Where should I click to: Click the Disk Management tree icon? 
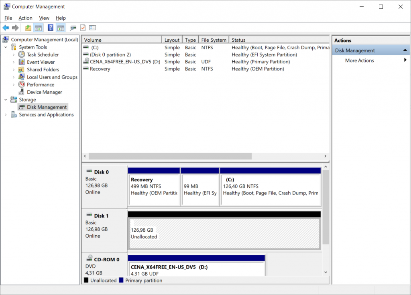pyautogui.click(x=22, y=107)
